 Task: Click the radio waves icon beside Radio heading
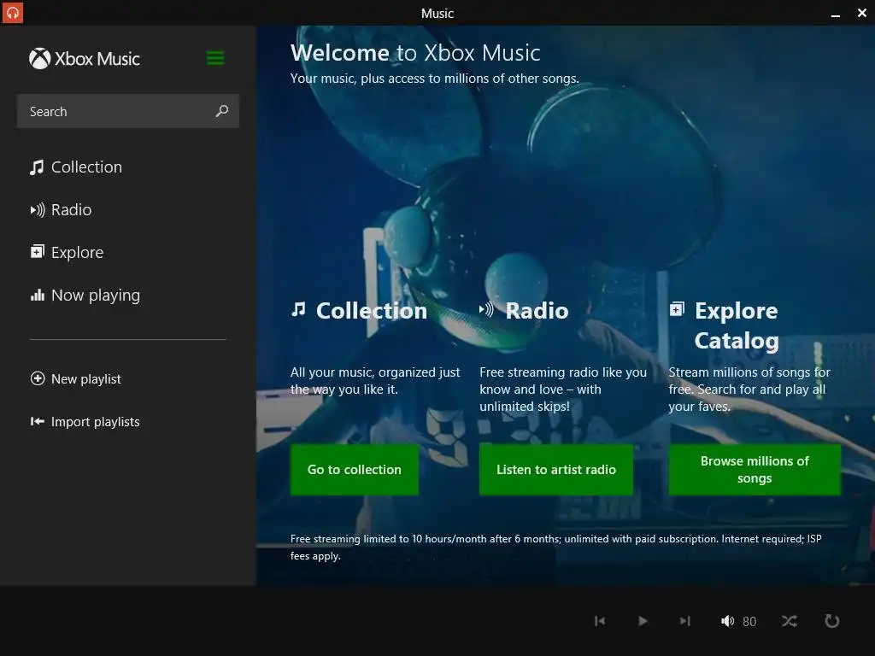[x=486, y=309]
